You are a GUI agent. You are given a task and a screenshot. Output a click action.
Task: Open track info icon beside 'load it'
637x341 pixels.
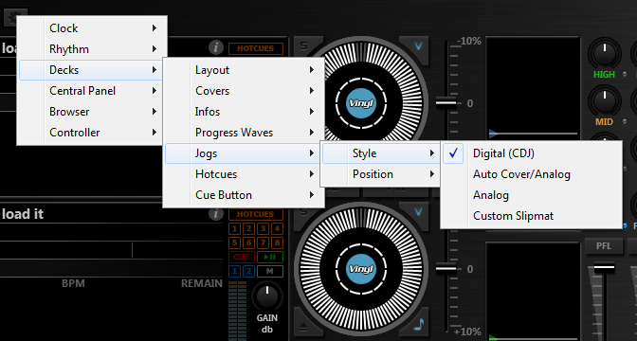coord(216,213)
